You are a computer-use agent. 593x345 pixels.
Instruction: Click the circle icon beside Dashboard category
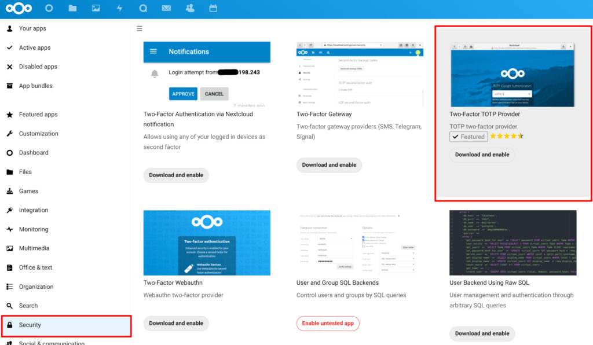coord(10,153)
